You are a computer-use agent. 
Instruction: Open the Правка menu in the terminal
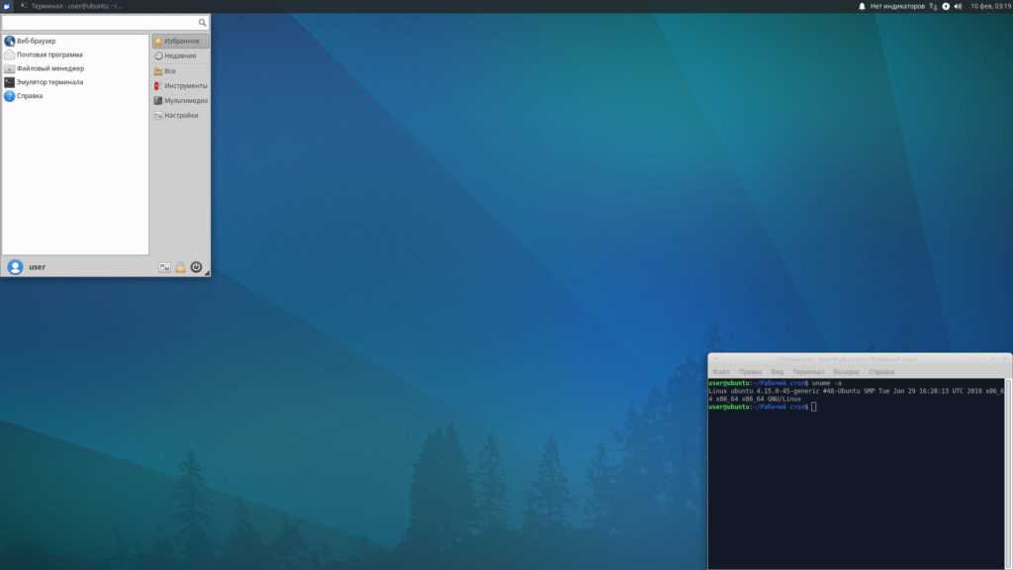(751, 372)
